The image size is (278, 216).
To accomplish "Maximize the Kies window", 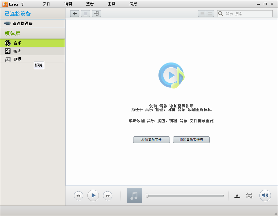I will click(265, 4).
